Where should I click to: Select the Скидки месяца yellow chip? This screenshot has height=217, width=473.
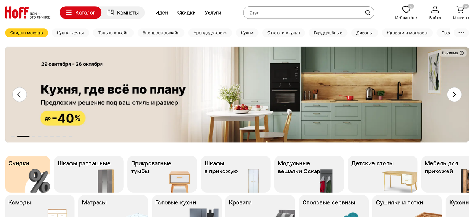click(x=26, y=33)
